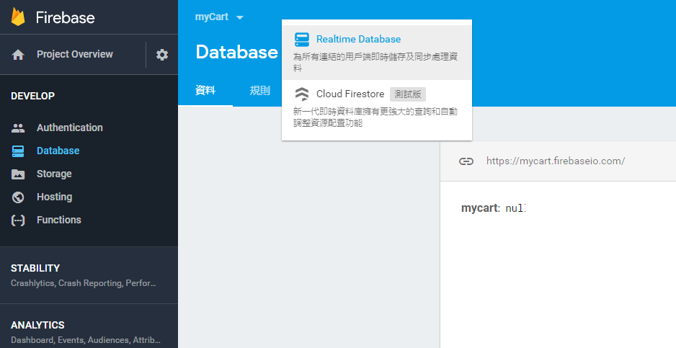The image size is (676, 348).
Task: Click the Storage image icon
Action: tap(18, 174)
